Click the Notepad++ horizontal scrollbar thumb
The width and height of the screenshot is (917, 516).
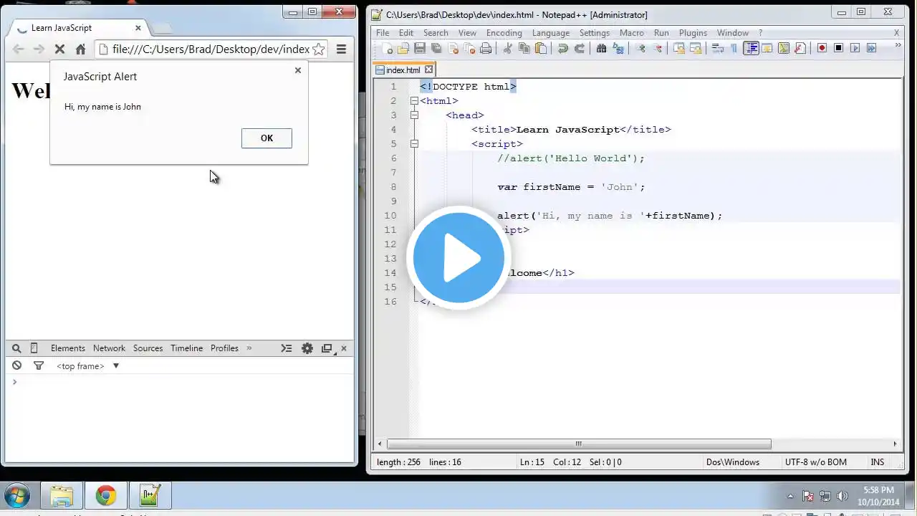(x=579, y=444)
